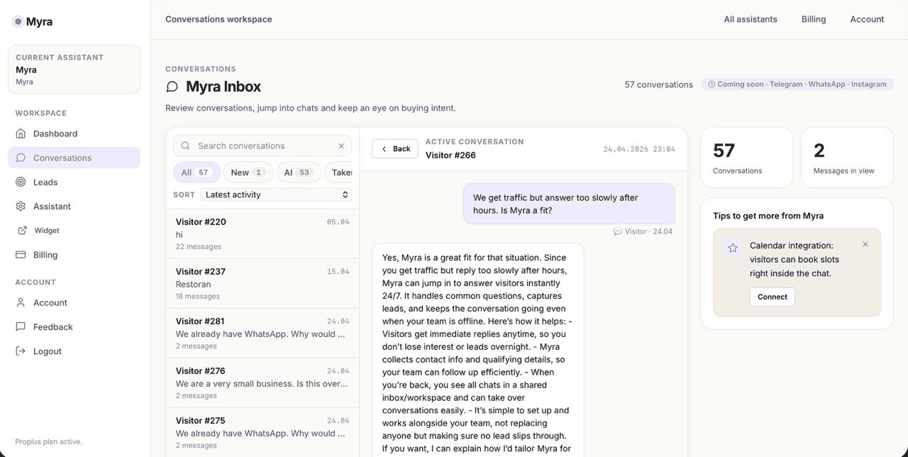The image size is (908, 457).
Task: Dismiss the Calendar integration tip
Action: 865,244
